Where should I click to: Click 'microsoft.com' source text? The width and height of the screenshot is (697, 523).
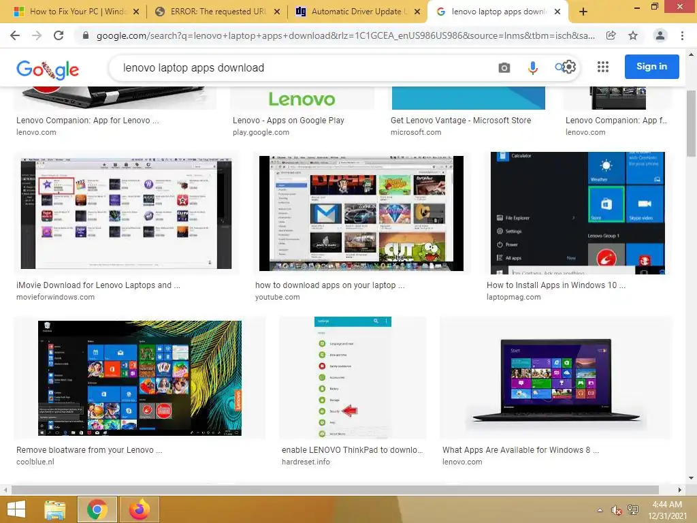(x=416, y=132)
